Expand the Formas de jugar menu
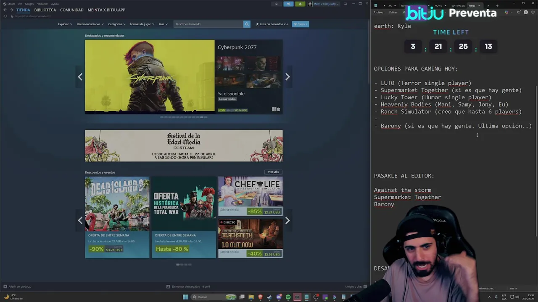Image resolution: width=538 pixels, height=302 pixels. (x=142, y=24)
